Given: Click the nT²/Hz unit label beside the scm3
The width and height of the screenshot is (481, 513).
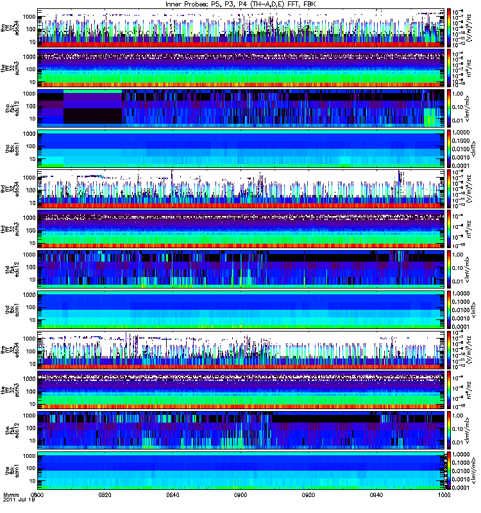Looking at the screenshot, I should coord(469,390).
